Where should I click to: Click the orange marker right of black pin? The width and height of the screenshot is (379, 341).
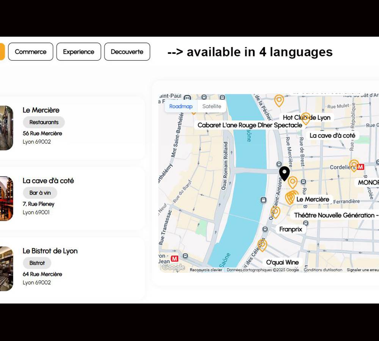coord(293,182)
